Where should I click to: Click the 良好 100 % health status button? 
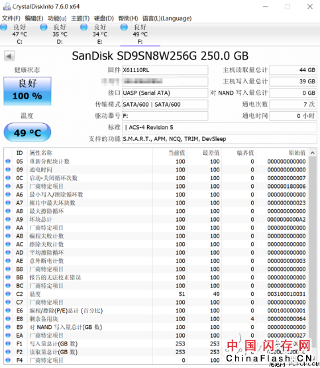tap(27, 91)
